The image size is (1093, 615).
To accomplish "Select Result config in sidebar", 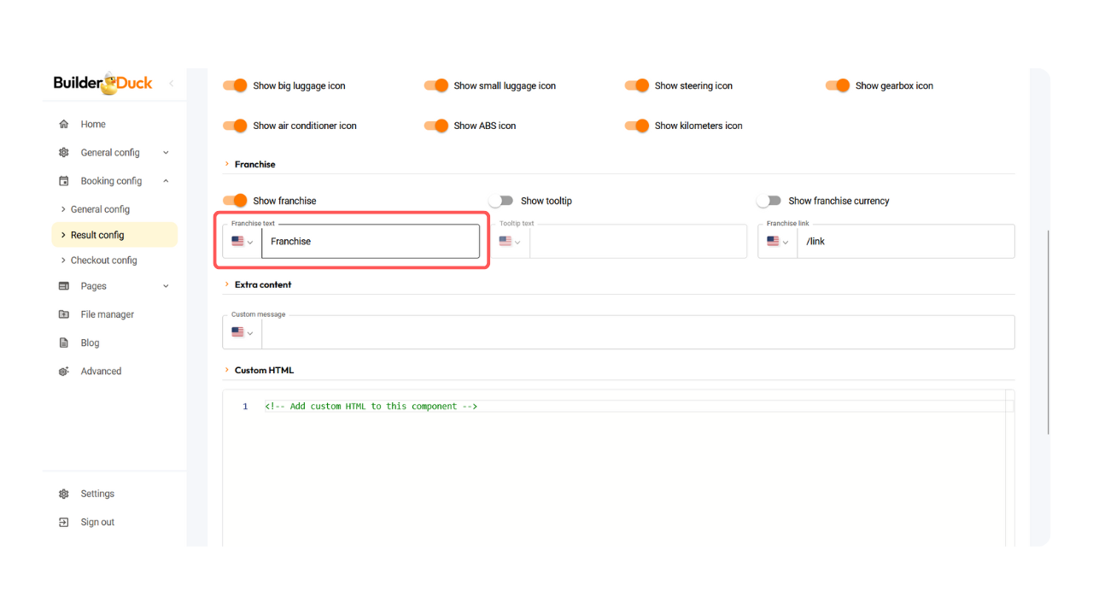I will [97, 235].
